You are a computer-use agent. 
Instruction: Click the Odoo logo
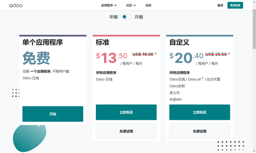[16, 5]
